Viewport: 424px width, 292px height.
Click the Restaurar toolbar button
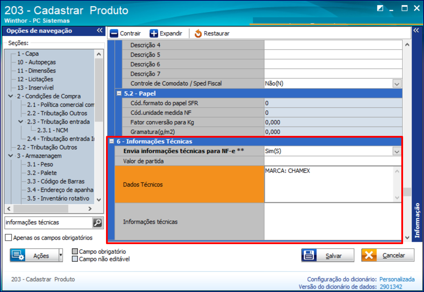coord(212,34)
